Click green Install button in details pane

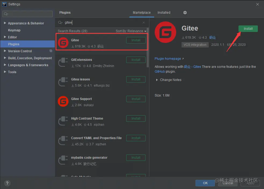point(248,29)
